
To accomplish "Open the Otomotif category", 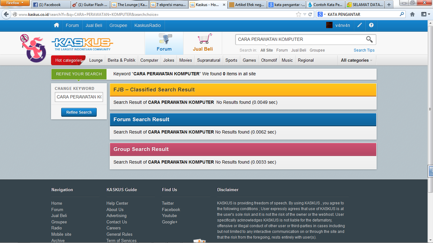I will tap(269, 60).
